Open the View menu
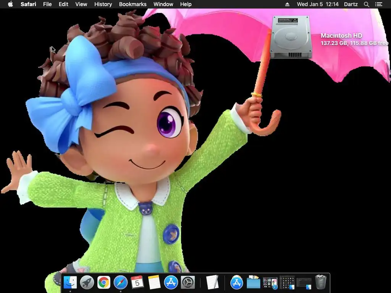 pyautogui.click(x=81, y=4)
